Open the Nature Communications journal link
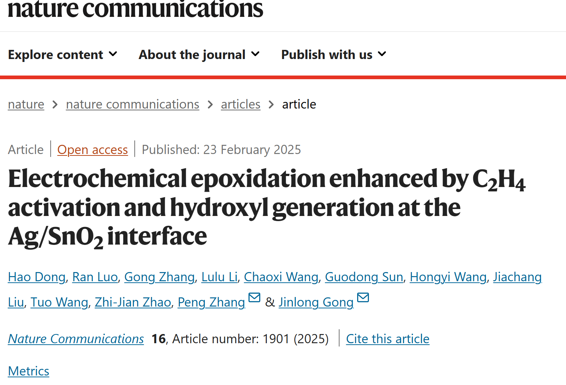 pyautogui.click(x=76, y=339)
